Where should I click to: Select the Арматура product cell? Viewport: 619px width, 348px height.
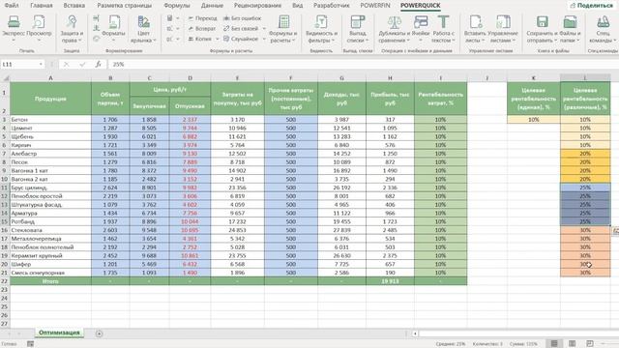[50, 213]
